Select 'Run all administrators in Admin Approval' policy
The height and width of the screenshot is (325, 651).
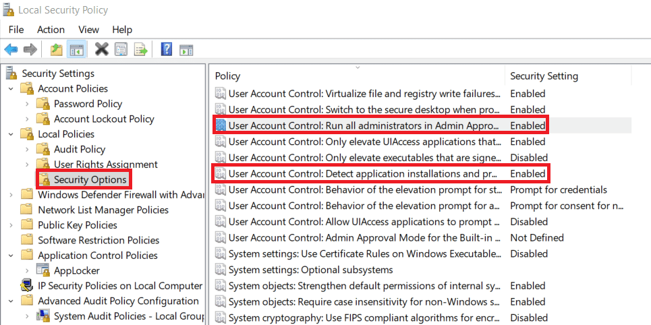(364, 125)
